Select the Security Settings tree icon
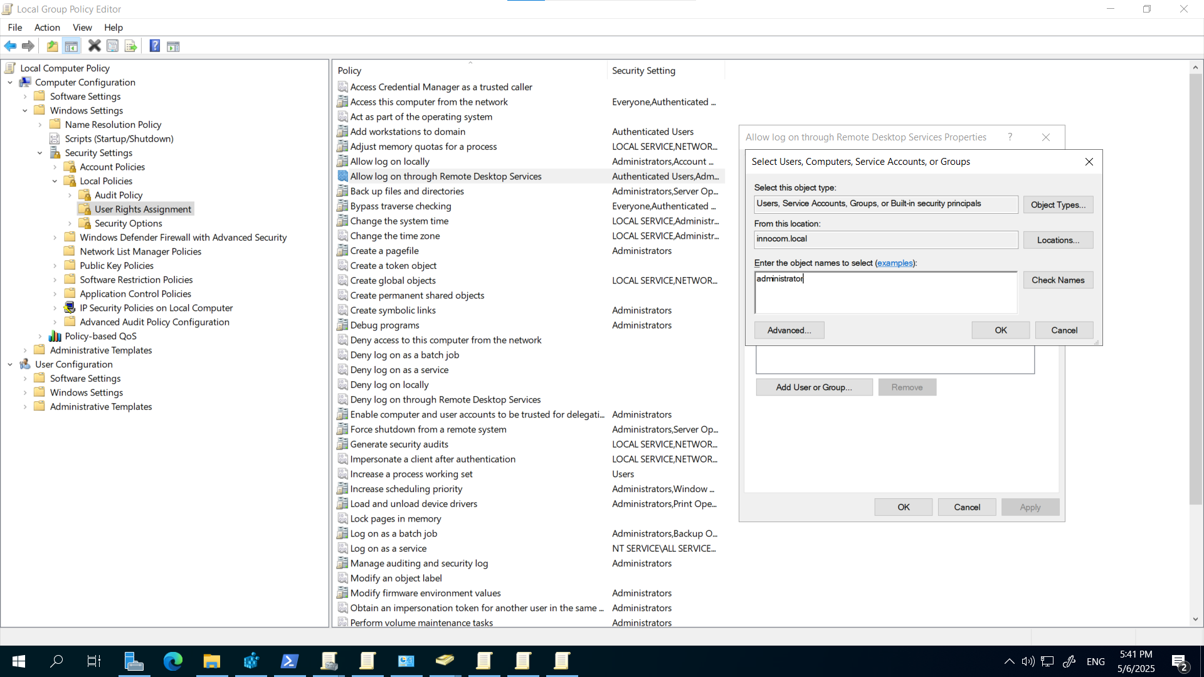The image size is (1204, 677). (x=55, y=153)
